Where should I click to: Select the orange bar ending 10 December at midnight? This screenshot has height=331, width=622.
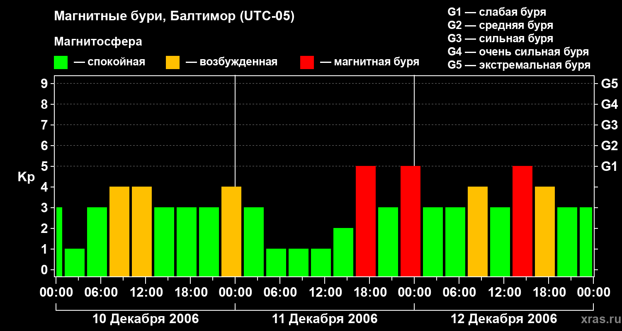[231, 231]
